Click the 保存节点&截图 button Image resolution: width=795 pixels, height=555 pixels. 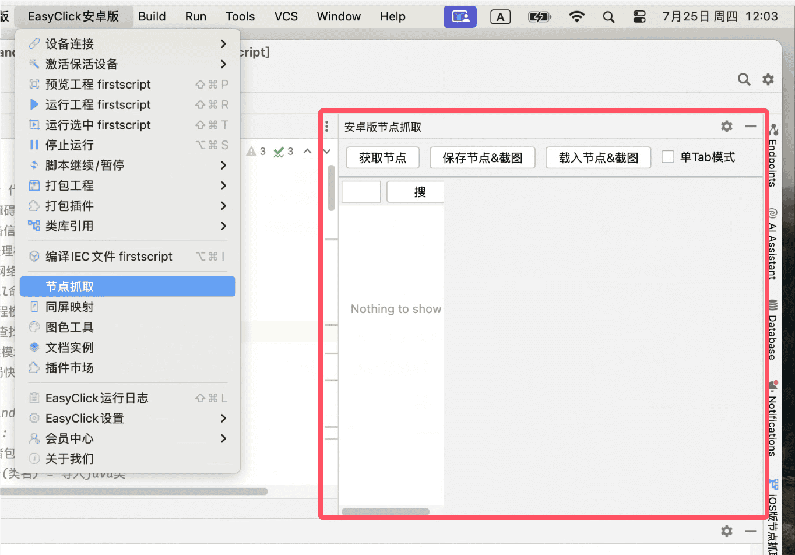click(x=482, y=157)
